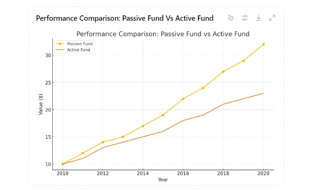Screen dimensions: 315x190
Task: Click the Passive Fund marker at 2014
Action: [143, 126]
